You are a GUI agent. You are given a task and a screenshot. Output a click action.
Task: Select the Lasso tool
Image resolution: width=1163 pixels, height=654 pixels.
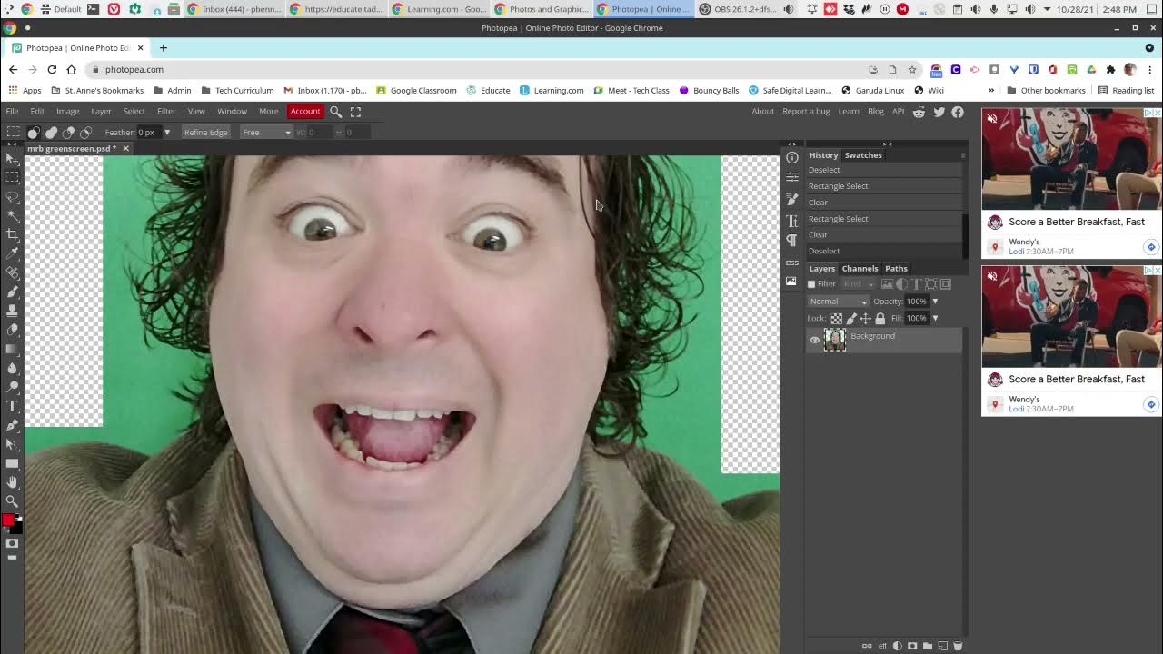click(13, 196)
